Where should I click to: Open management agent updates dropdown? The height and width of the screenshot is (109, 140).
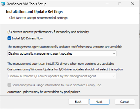pyautogui.click(x=62, y=54)
